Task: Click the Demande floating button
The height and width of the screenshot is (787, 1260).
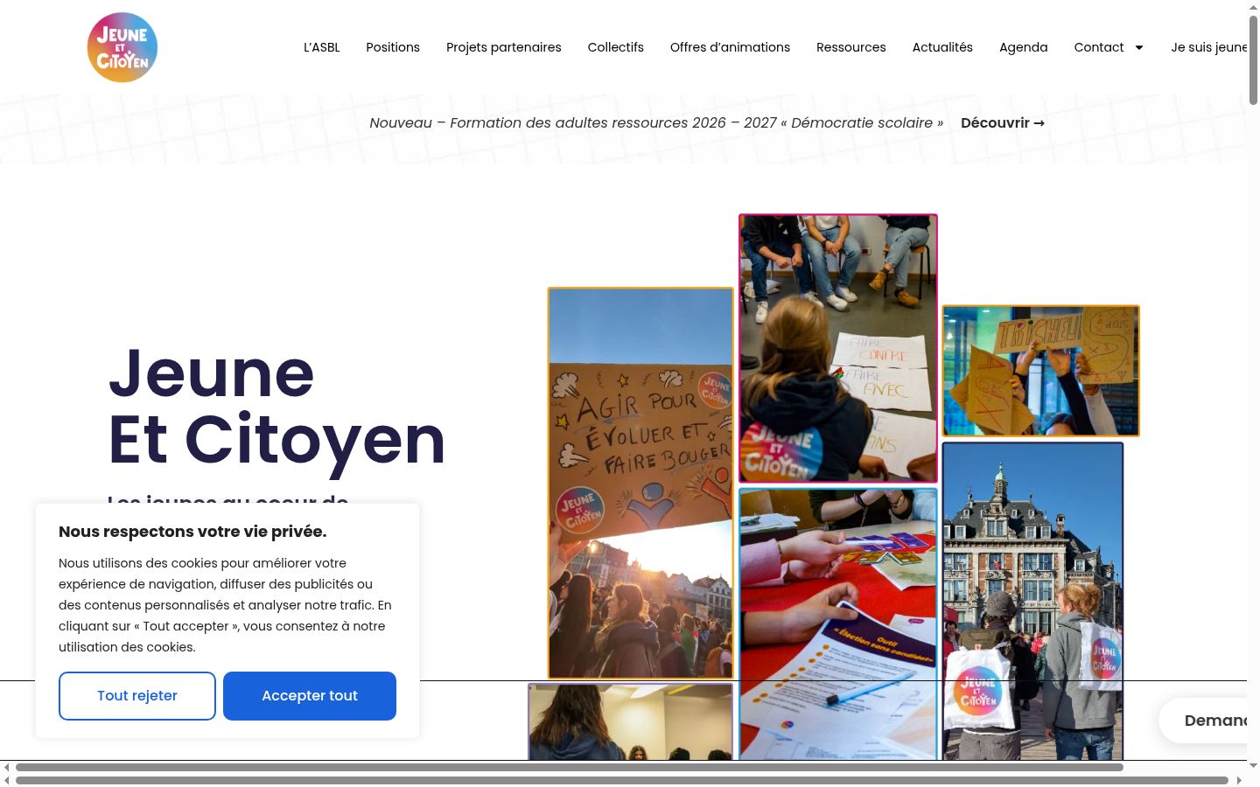Action: pyautogui.click(x=1204, y=721)
